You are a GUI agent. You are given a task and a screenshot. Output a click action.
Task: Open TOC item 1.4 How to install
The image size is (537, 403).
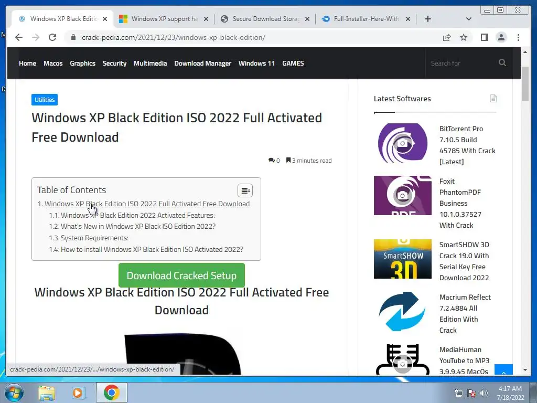[152, 249]
